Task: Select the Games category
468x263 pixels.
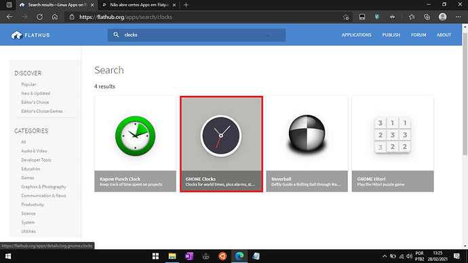Action: pyautogui.click(x=27, y=178)
